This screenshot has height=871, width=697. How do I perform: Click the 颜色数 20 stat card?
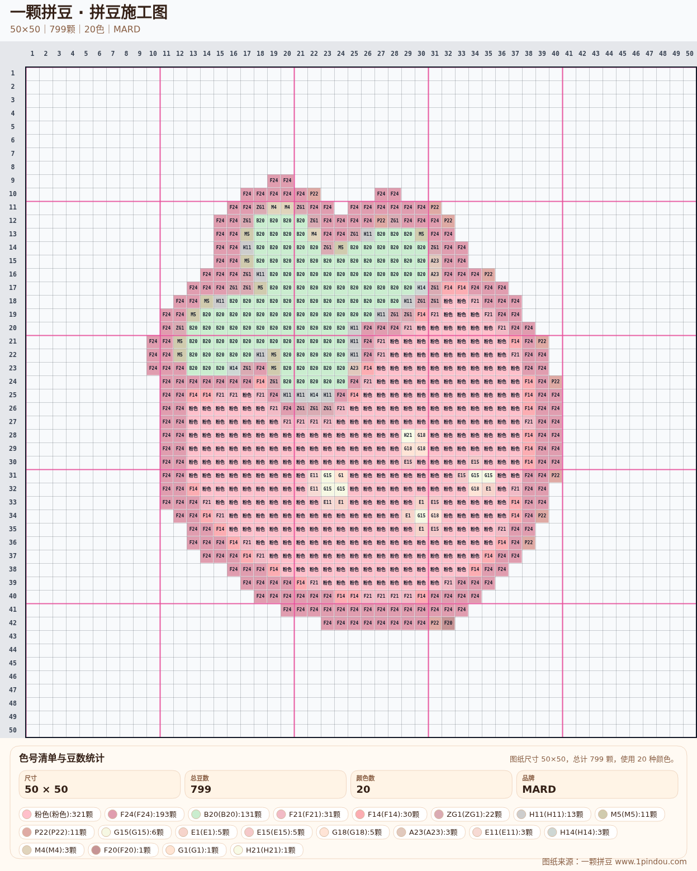tap(431, 784)
